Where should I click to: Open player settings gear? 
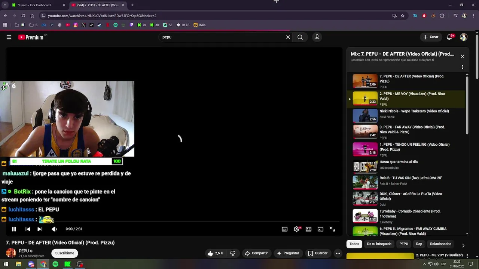(x=297, y=229)
